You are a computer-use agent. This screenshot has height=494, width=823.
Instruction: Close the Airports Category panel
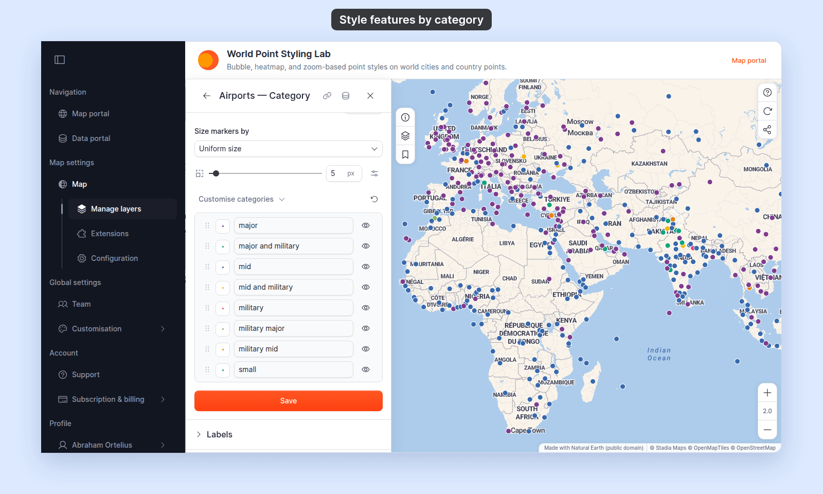(370, 96)
